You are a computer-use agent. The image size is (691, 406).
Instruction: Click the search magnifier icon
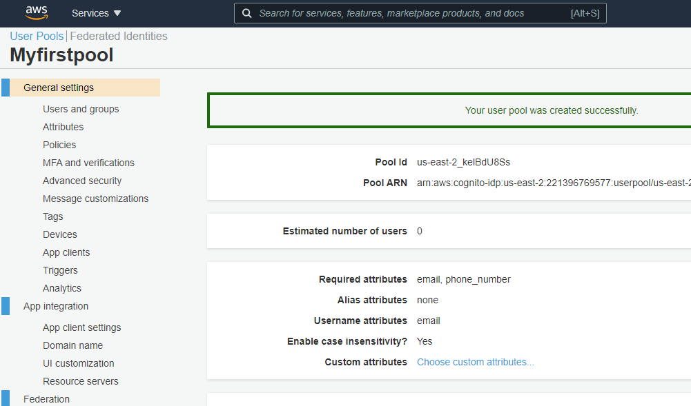(246, 13)
